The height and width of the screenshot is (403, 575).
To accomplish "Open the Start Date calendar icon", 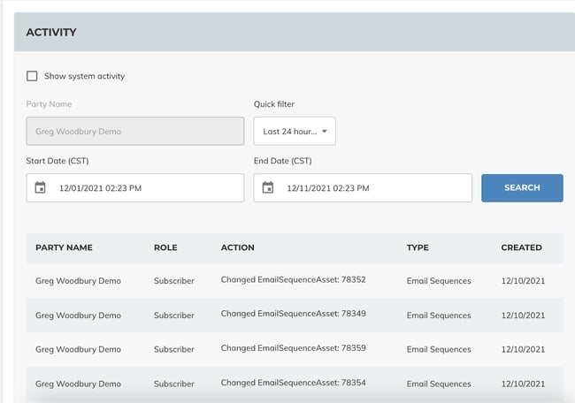I will click(x=40, y=187).
